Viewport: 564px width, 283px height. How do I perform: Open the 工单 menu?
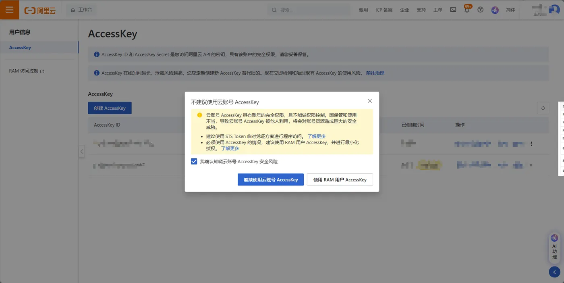click(x=438, y=10)
